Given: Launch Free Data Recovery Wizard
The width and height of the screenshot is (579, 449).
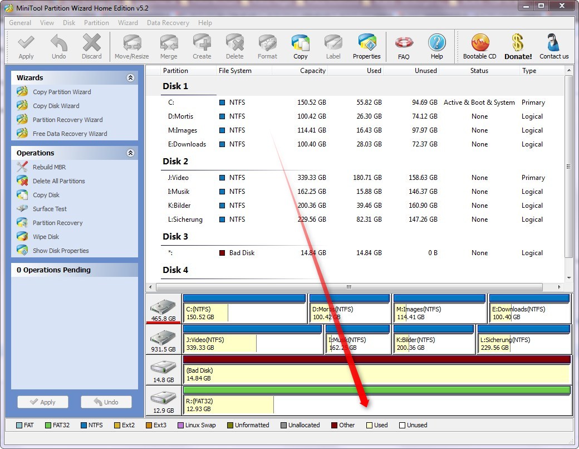Looking at the screenshot, I should pyautogui.click(x=70, y=134).
